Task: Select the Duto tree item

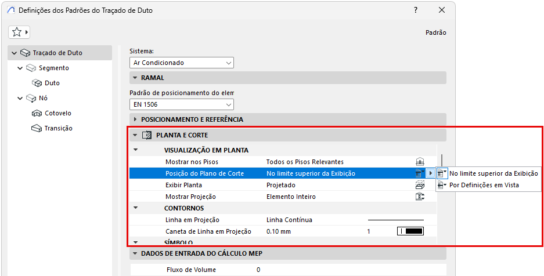Action: point(52,83)
